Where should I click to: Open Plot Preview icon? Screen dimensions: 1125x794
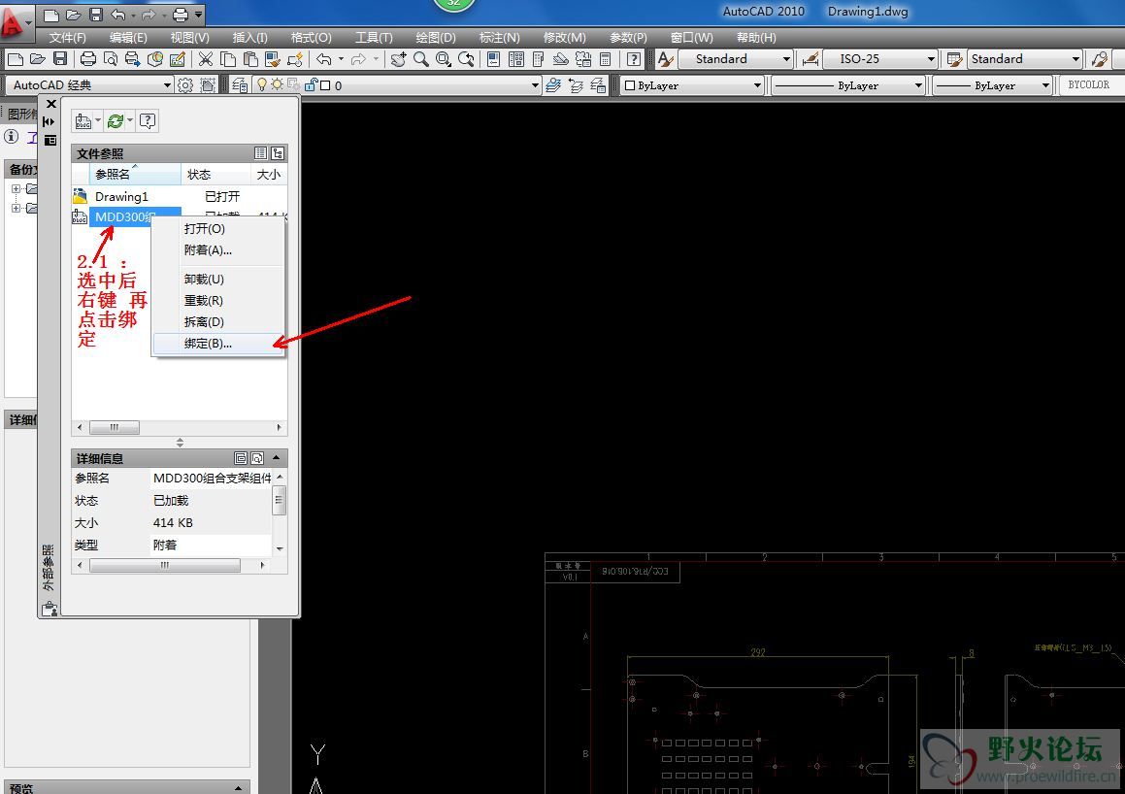[x=111, y=59]
